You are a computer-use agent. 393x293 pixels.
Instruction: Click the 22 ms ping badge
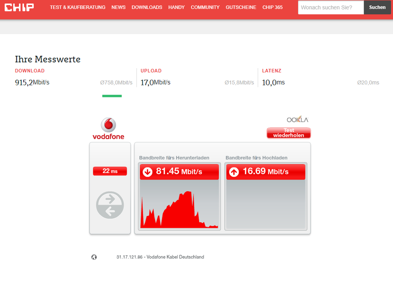click(110, 171)
